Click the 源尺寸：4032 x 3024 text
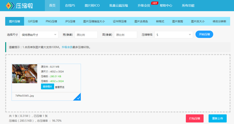 52,71
